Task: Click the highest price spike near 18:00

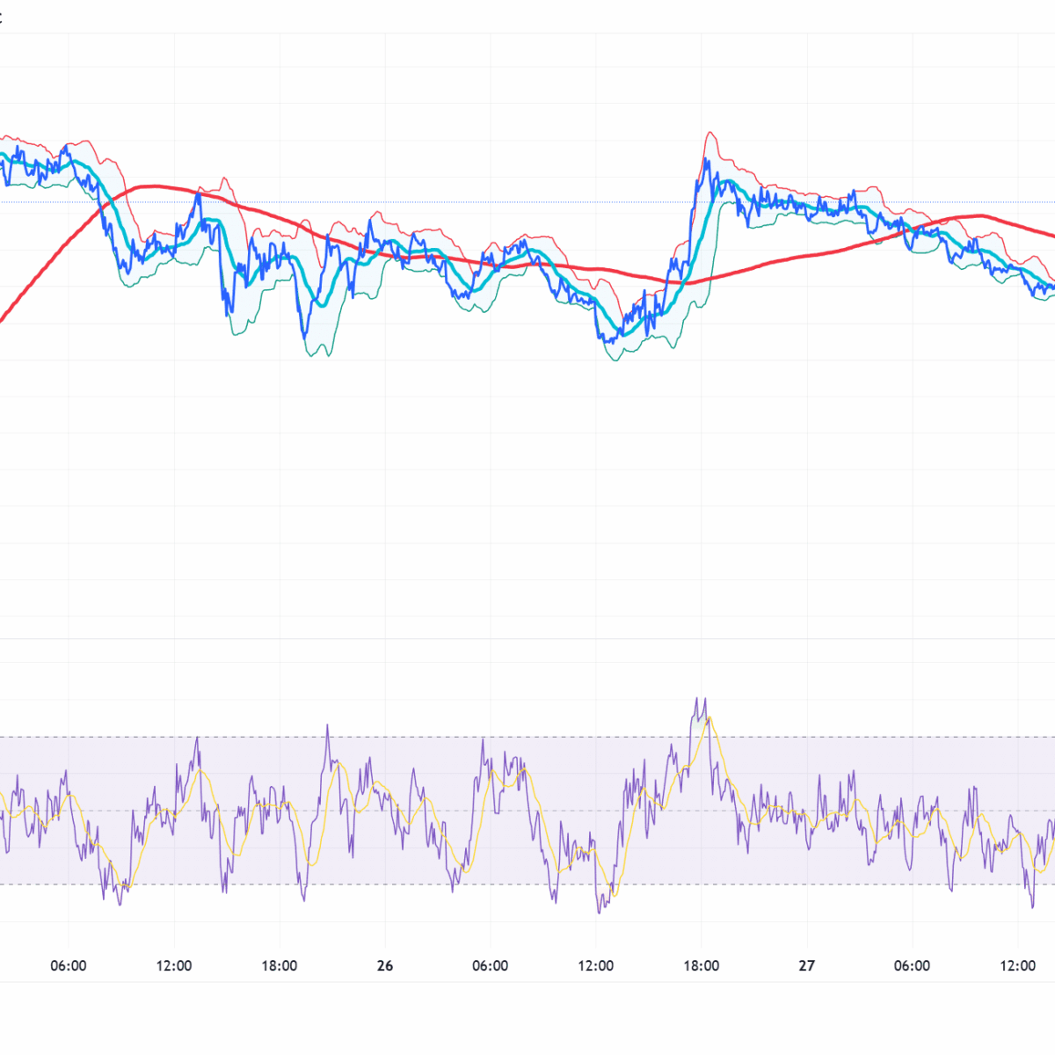Action: tap(707, 161)
